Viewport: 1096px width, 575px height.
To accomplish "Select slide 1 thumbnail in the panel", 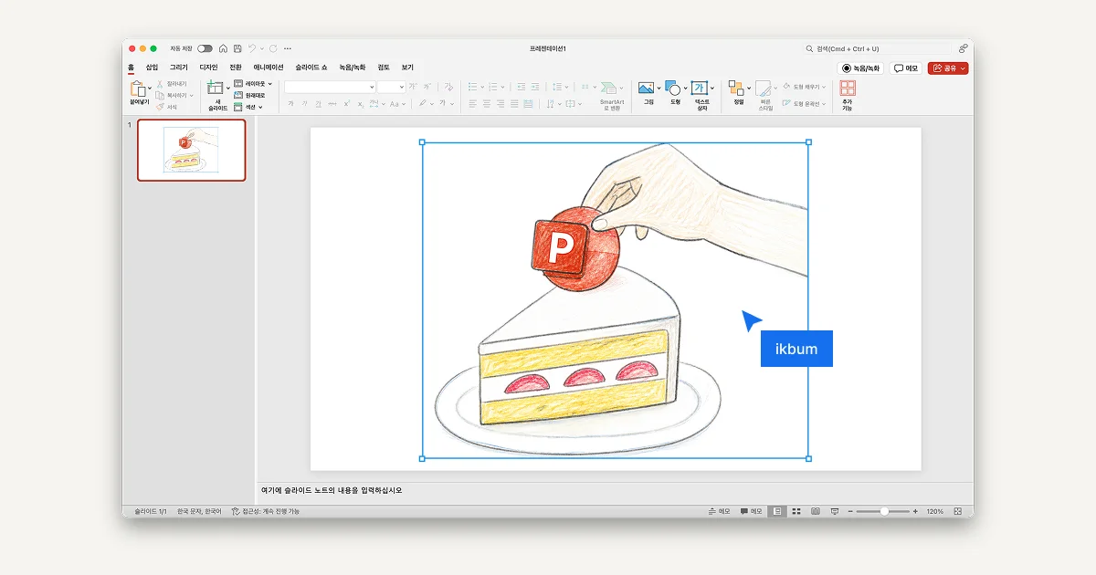I will tap(192, 151).
